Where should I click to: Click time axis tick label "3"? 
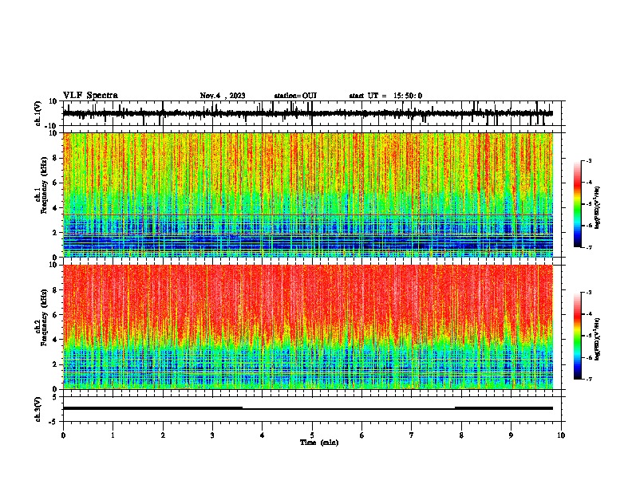[x=212, y=435]
